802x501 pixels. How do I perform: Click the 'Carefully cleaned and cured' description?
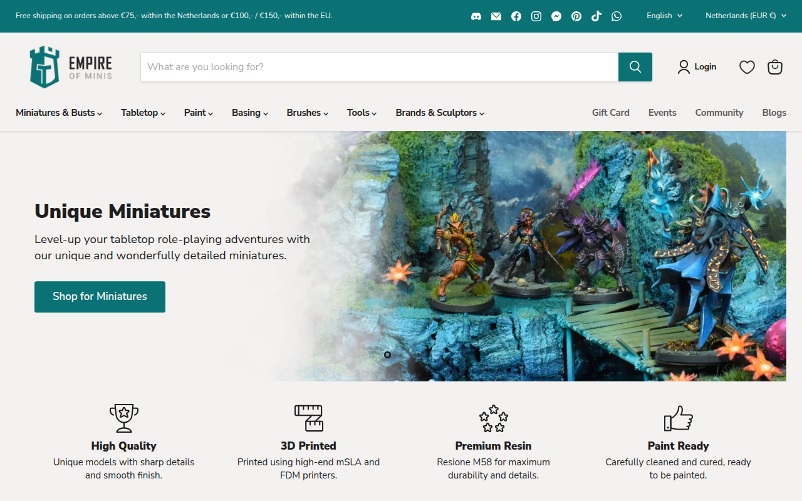(x=678, y=468)
